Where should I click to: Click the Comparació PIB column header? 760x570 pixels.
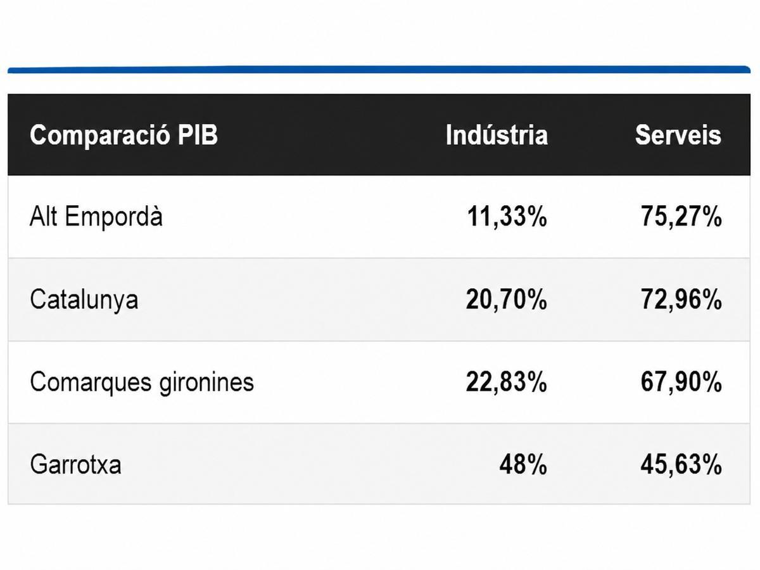123,136
